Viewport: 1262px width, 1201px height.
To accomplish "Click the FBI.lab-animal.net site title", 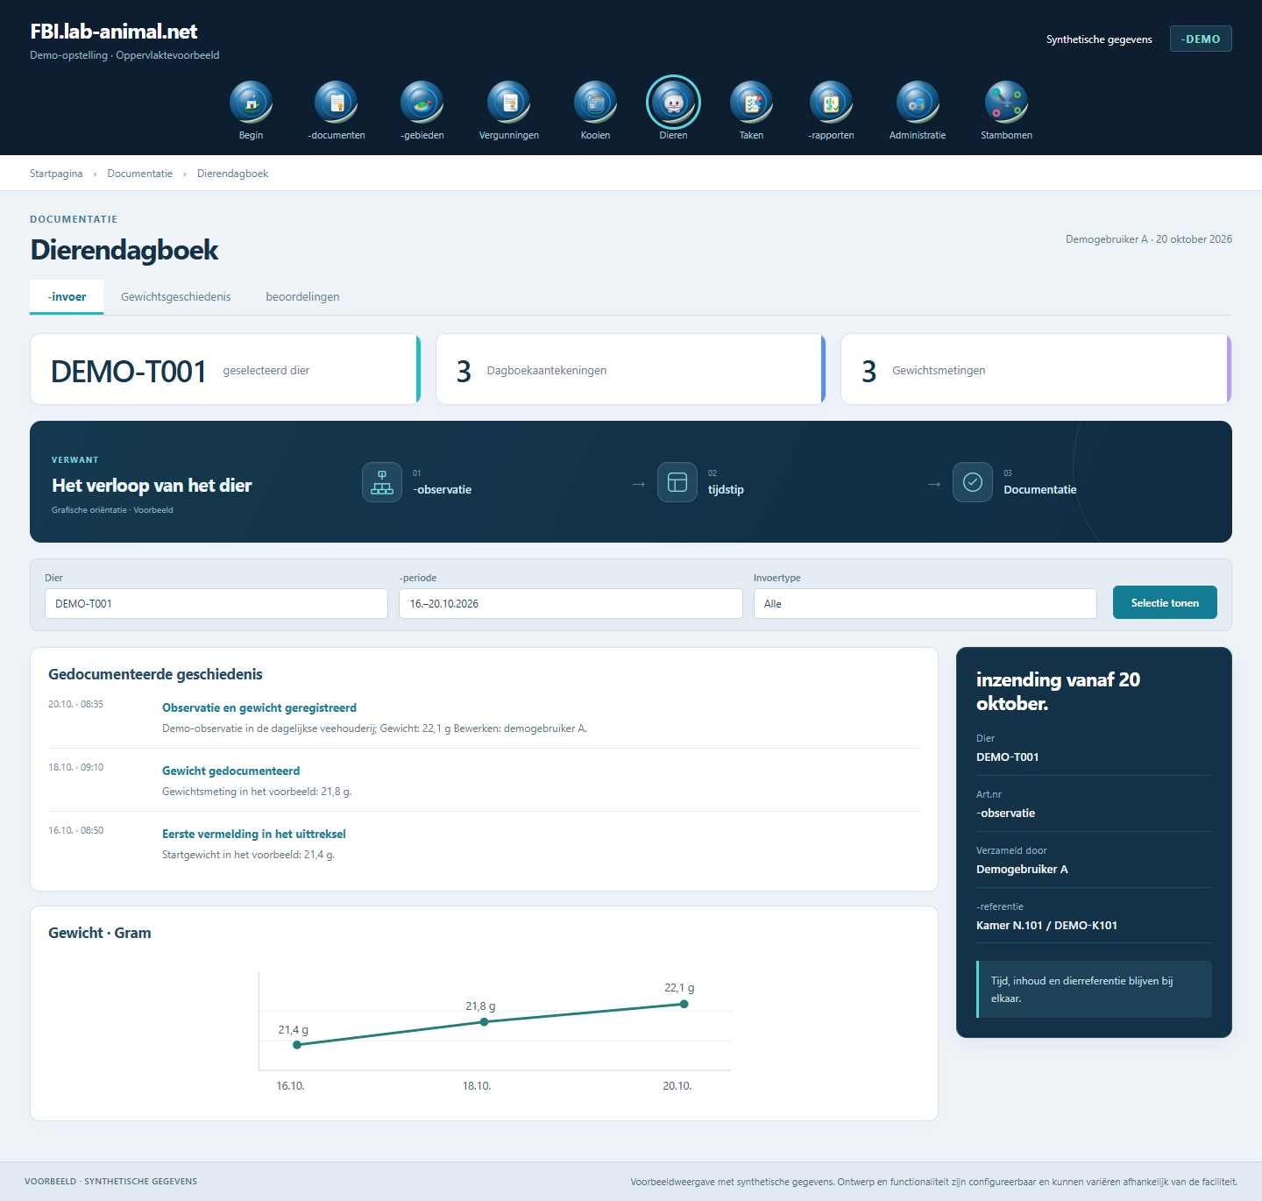I will [x=114, y=32].
